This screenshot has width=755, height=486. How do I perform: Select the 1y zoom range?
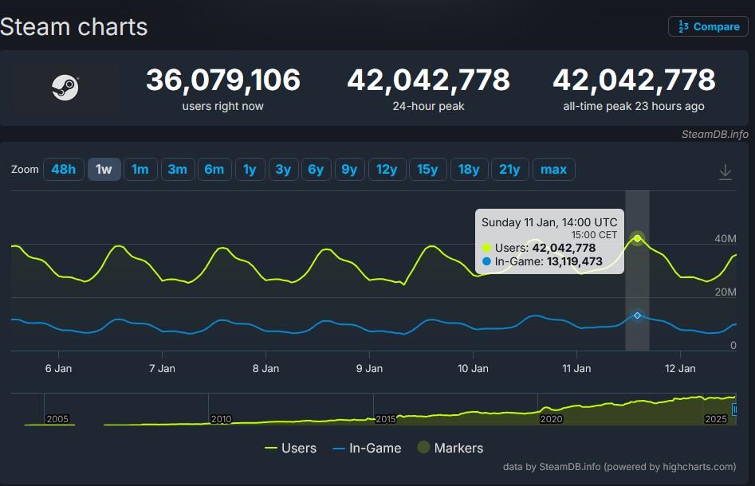250,169
